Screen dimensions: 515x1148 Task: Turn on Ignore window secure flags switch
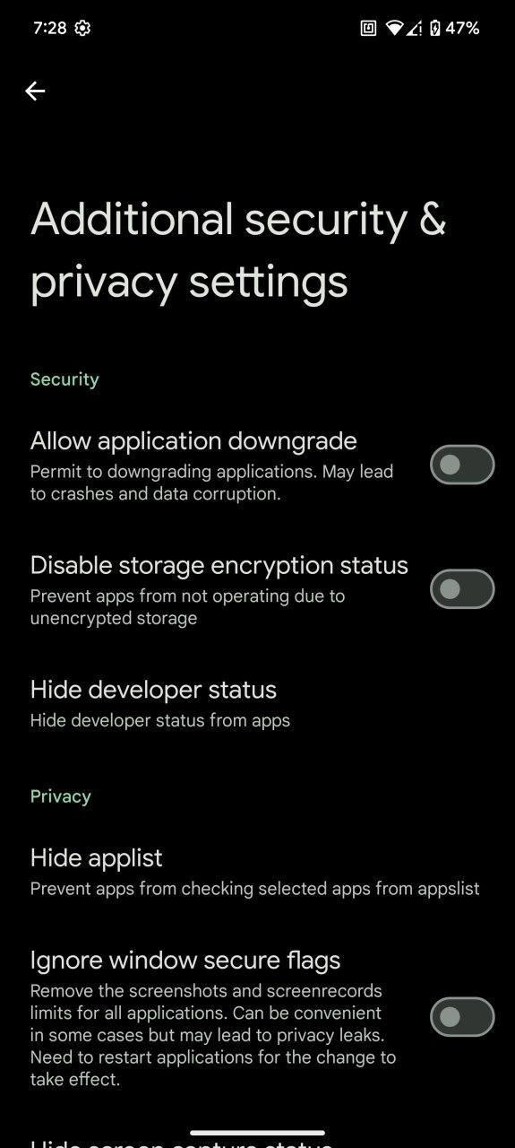[x=462, y=1017]
